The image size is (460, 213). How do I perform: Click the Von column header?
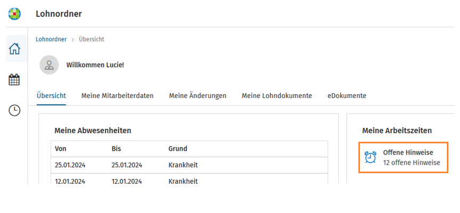click(60, 149)
